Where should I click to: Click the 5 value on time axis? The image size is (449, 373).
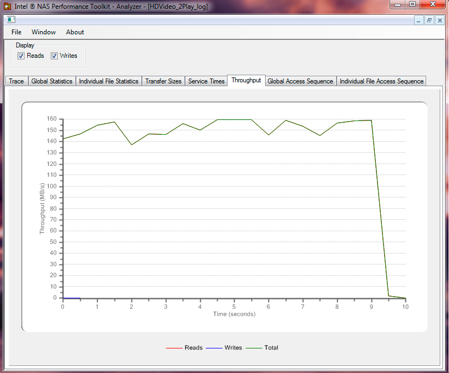click(234, 306)
